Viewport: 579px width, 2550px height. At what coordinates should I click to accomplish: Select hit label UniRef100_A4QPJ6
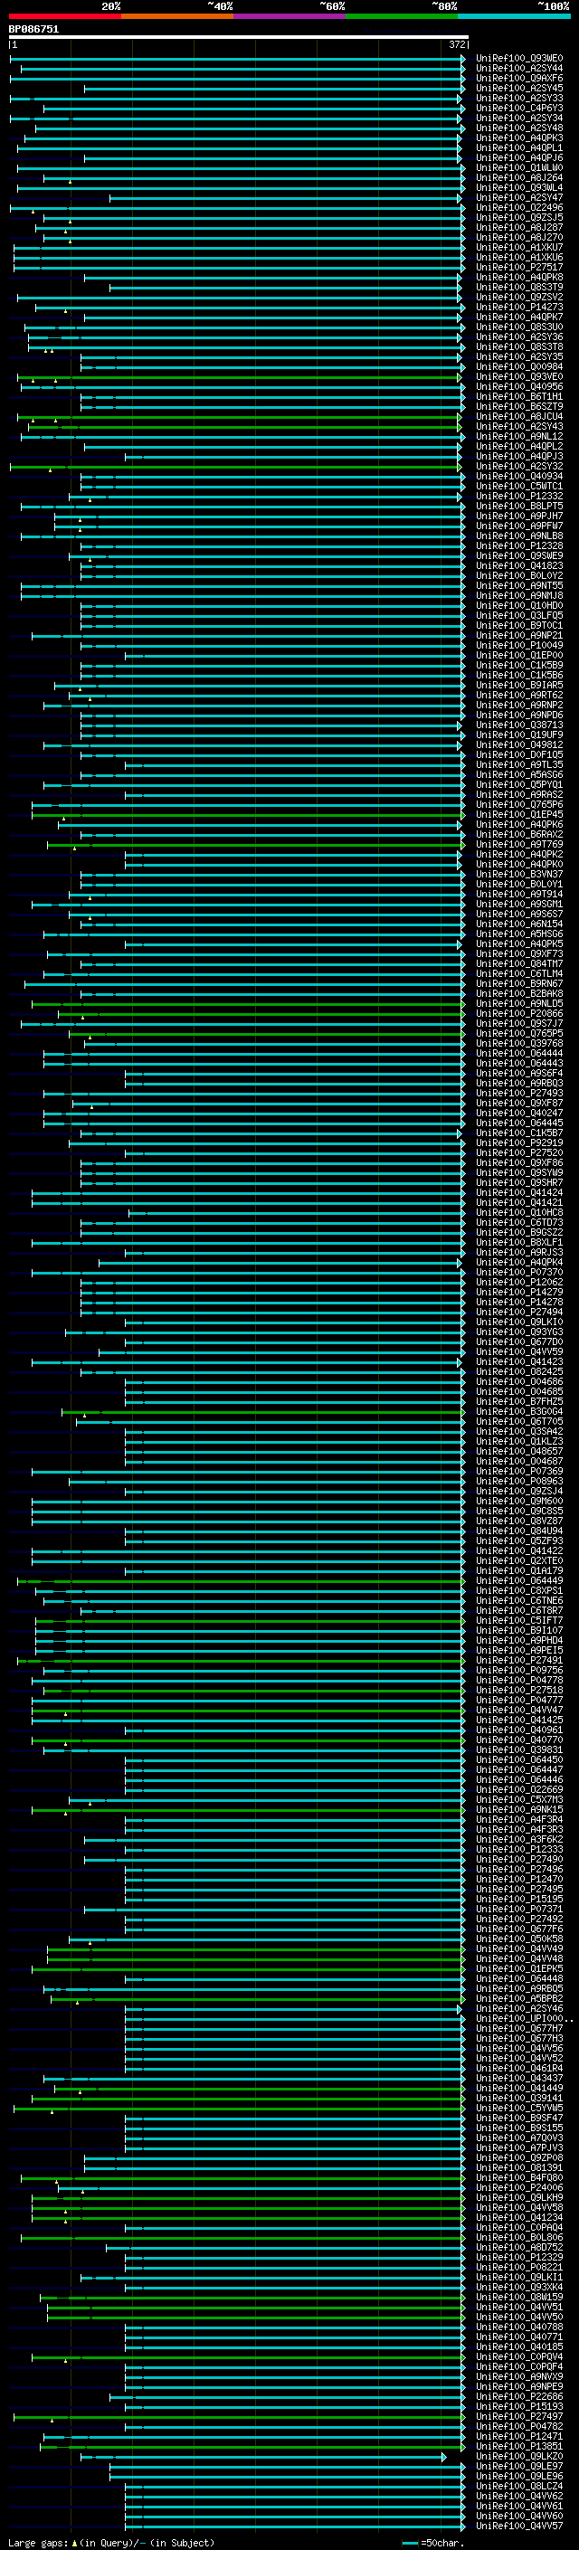click(x=518, y=157)
